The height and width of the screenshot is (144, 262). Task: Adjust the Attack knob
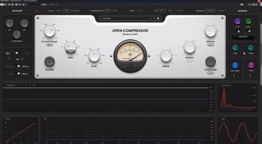click(166, 56)
